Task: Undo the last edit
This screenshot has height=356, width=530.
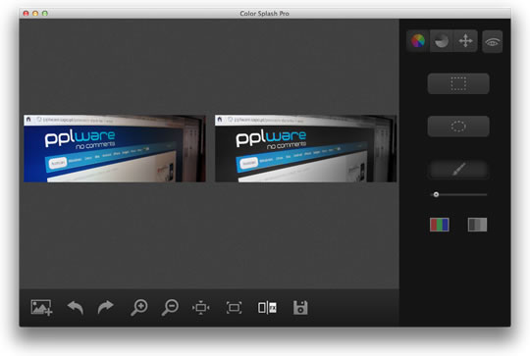Action: click(x=76, y=307)
